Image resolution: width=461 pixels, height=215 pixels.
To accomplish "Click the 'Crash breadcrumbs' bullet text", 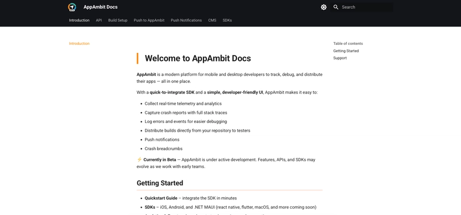I will coord(164,148).
